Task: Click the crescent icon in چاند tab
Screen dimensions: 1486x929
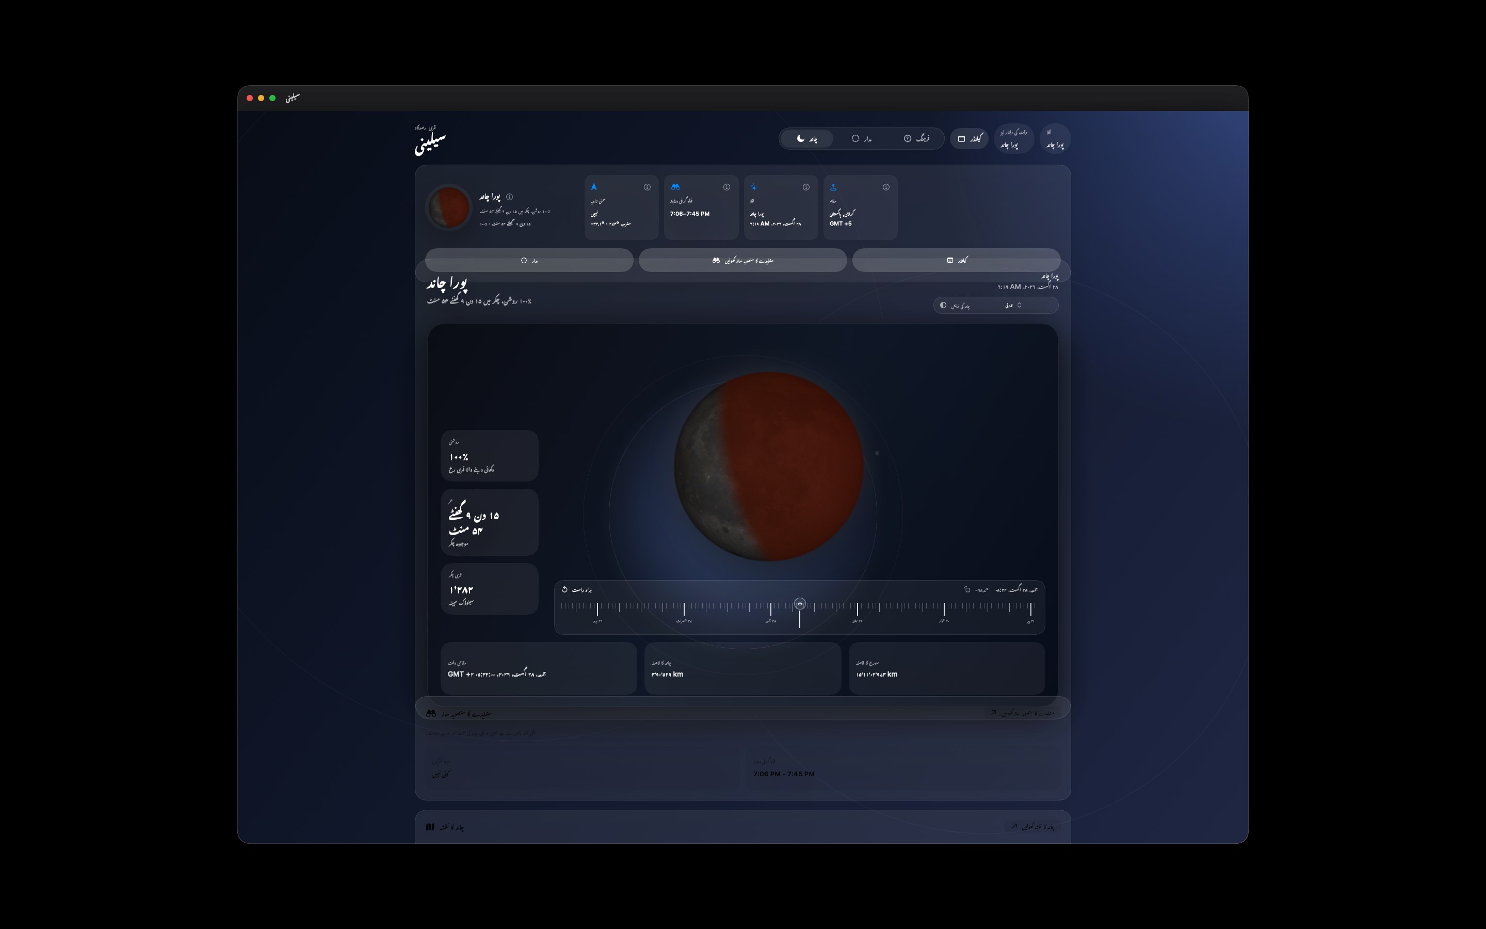Action: pos(800,139)
